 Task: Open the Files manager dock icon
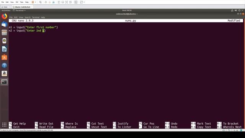tap(4, 33)
